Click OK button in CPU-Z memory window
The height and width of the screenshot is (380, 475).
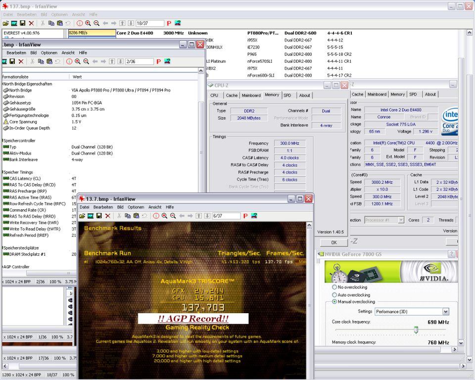click(334, 242)
